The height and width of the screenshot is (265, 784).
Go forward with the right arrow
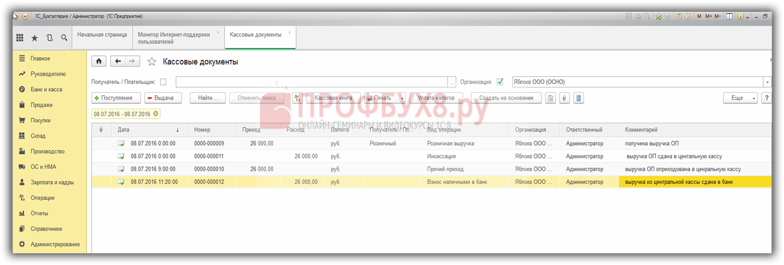[x=133, y=61]
